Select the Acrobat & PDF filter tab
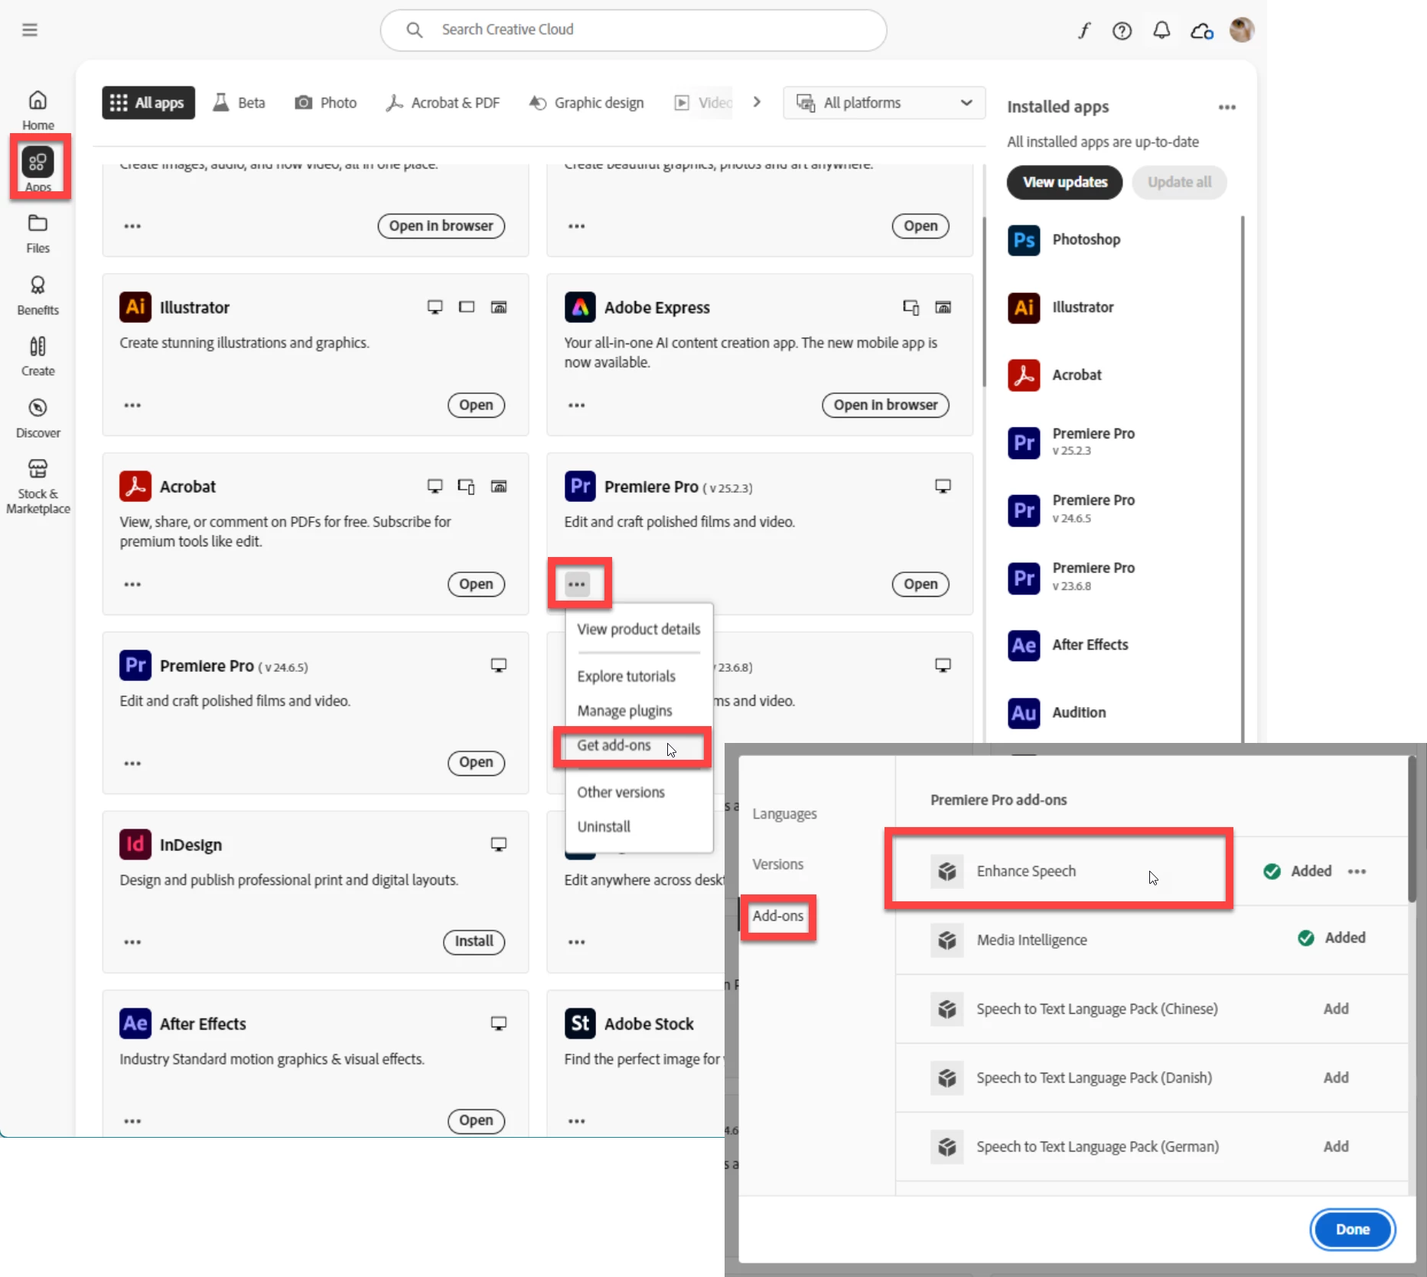Screen dimensions: 1427x1277 [x=443, y=103]
